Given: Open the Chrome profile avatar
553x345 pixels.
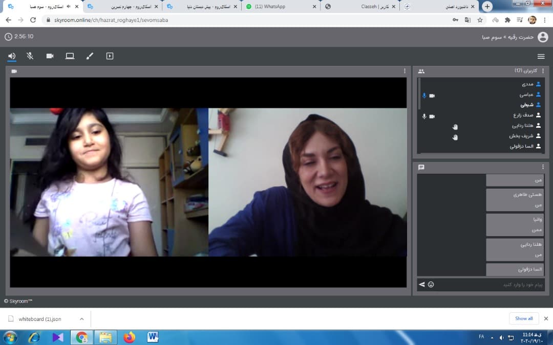Looking at the screenshot, I should pyautogui.click(x=532, y=20).
